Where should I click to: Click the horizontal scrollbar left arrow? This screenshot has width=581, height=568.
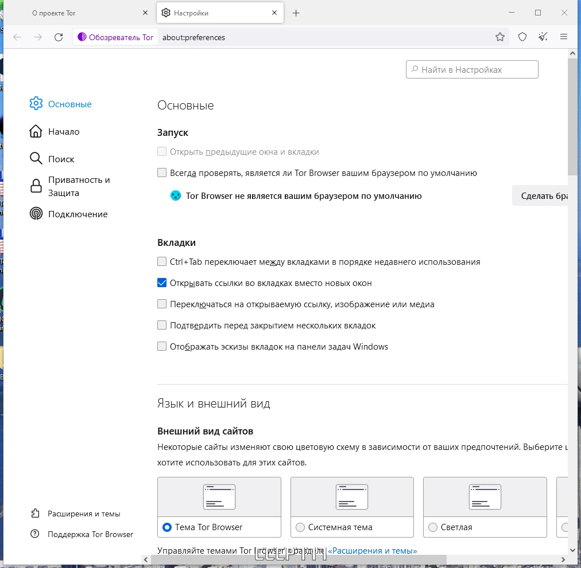coord(146,559)
